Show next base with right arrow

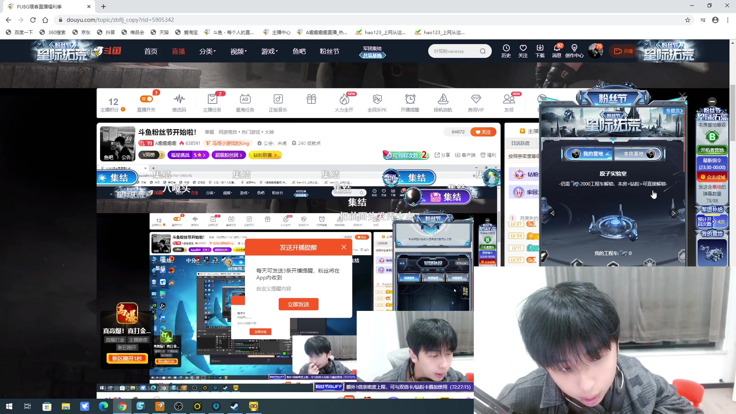673,213
